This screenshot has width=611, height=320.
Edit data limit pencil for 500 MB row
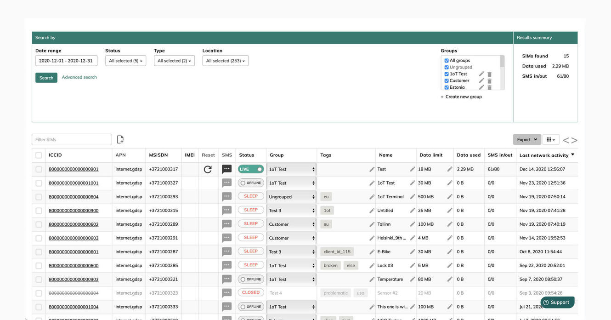[450, 197]
